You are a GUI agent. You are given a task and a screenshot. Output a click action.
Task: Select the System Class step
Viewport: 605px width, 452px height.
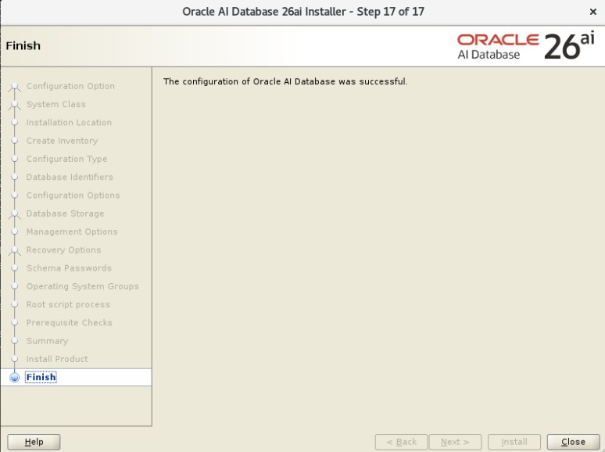coord(56,104)
